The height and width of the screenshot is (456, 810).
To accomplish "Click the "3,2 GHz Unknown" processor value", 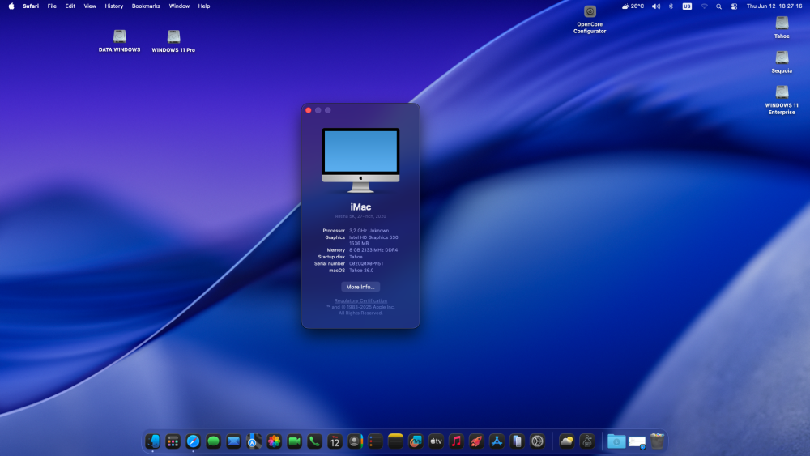I will point(369,231).
